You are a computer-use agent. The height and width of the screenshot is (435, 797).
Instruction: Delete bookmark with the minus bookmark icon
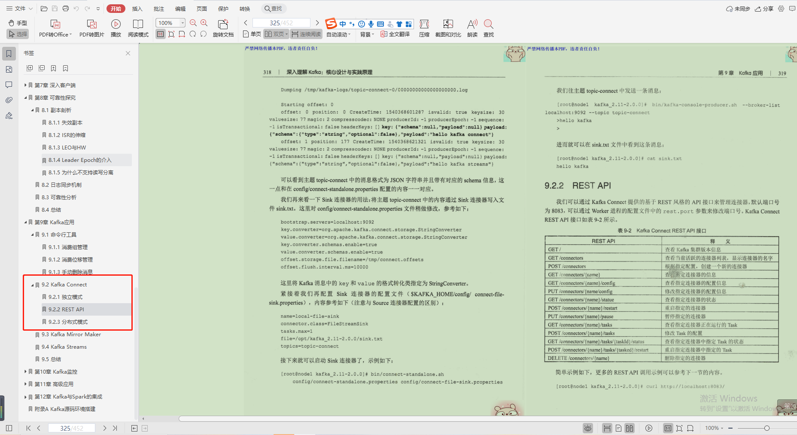[66, 68]
